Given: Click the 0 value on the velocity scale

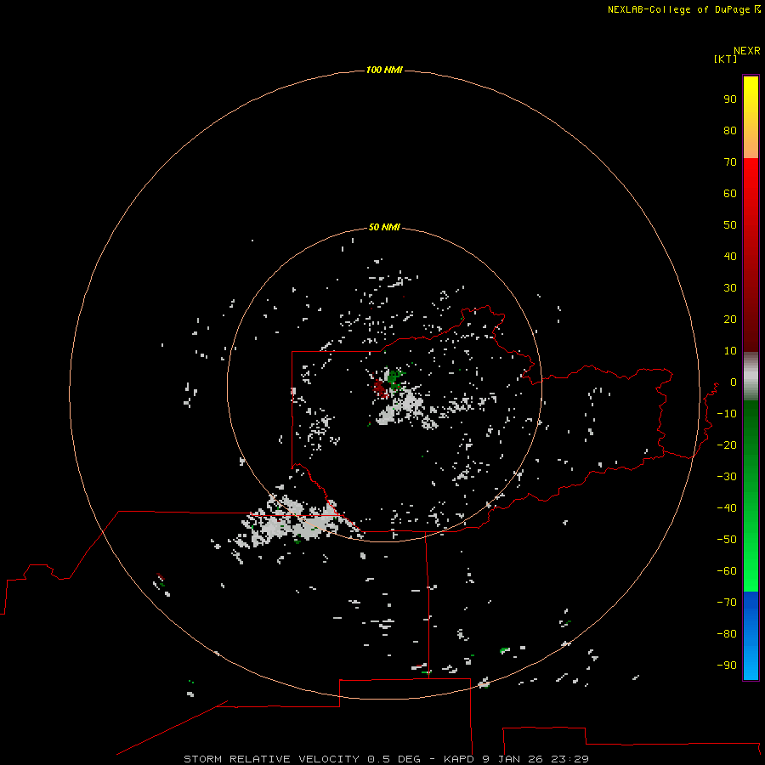Looking at the screenshot, I should pyautogui.click(x=734, y=382).
